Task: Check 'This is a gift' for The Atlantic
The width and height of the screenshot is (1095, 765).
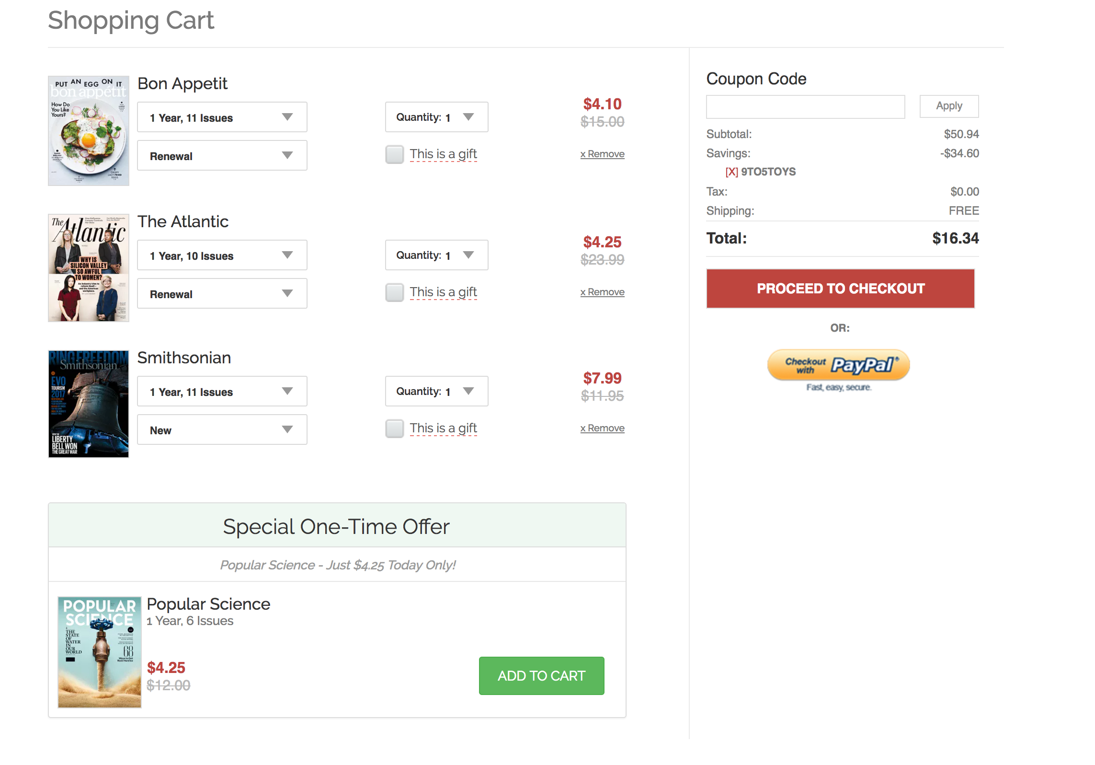Action: click(x=395, y=292)
